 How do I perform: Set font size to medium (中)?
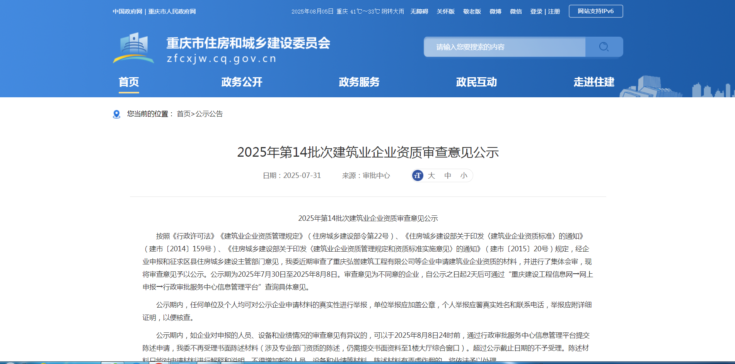448,176
